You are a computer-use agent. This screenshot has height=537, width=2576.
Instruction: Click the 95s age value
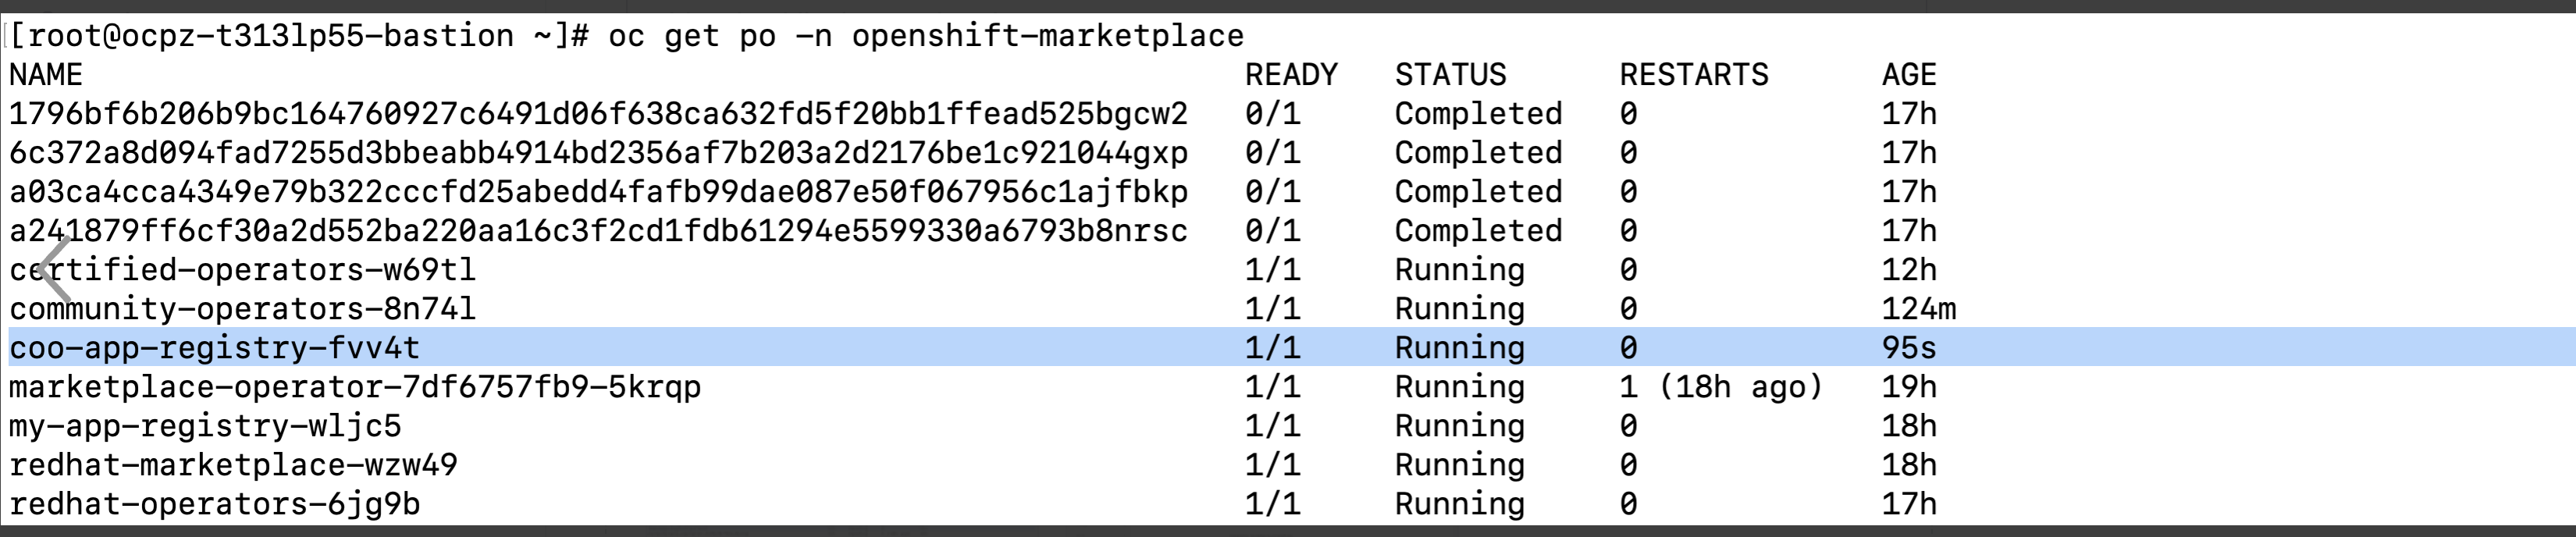point(1909,348)
